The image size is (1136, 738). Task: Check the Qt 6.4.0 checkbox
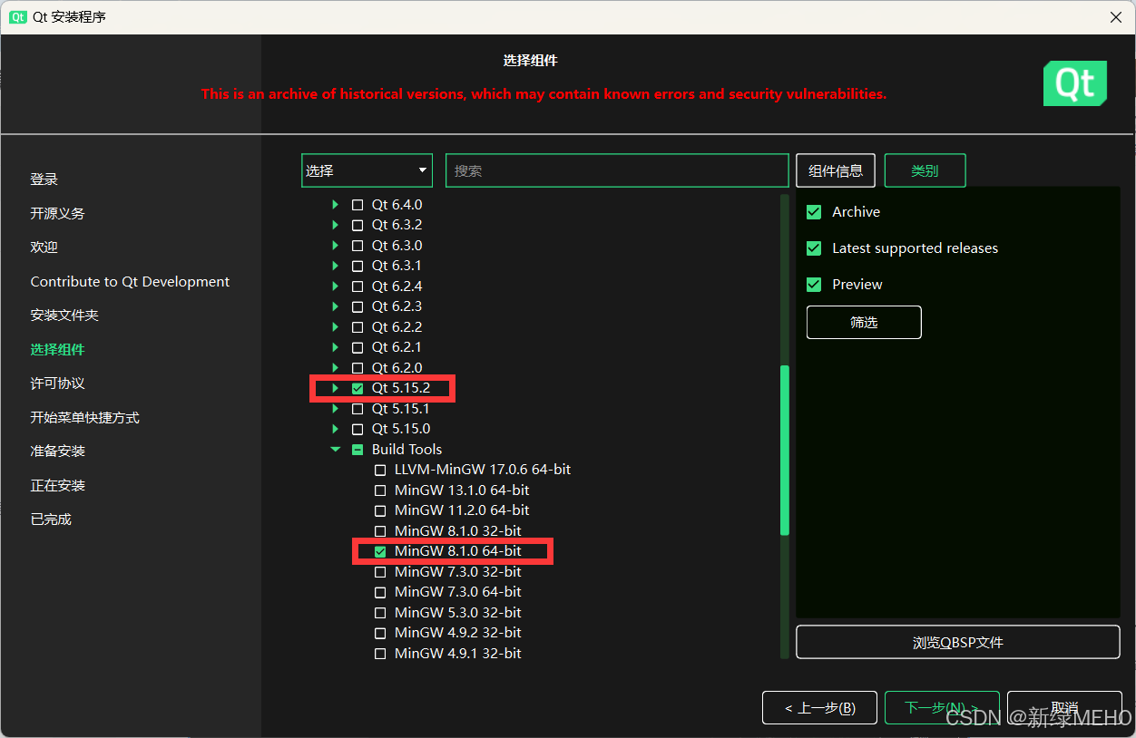[x=357, y=205]
